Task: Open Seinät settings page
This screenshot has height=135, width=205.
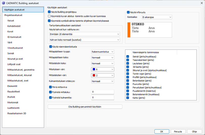Action: point(11,53)
